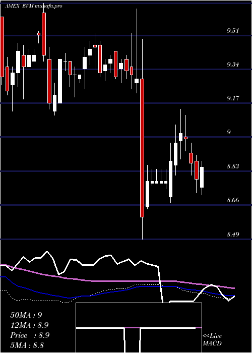Image resolution: width=252 pixels, height=353 pixels.
Task: Click the 9.17 price axis label
Action: click(233, 98)
